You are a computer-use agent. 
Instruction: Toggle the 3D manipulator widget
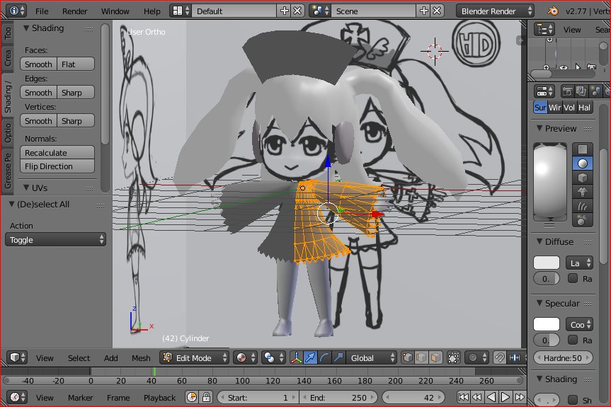pos(296,357)
